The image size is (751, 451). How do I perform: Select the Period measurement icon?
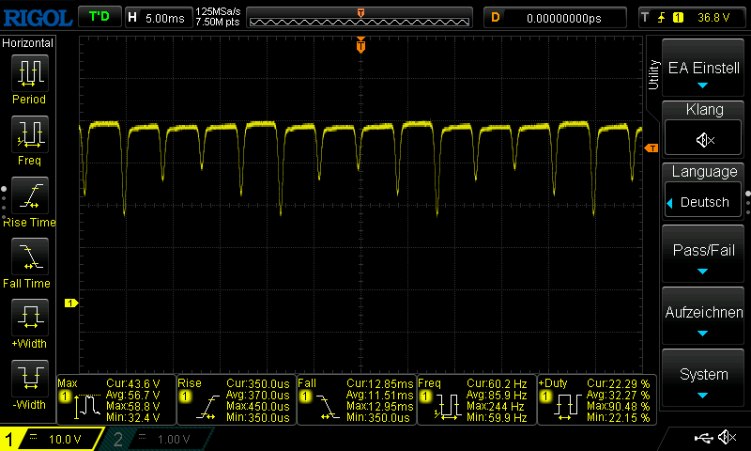tap(28, 73)
